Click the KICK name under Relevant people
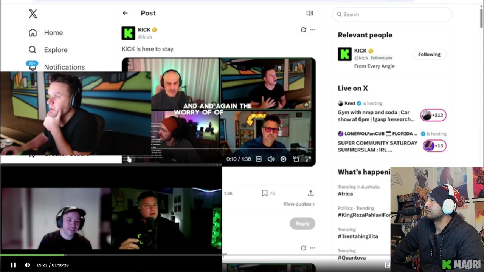 click(360, 51)
